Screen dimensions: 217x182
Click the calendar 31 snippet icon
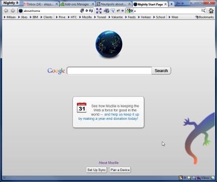[81, 107]
